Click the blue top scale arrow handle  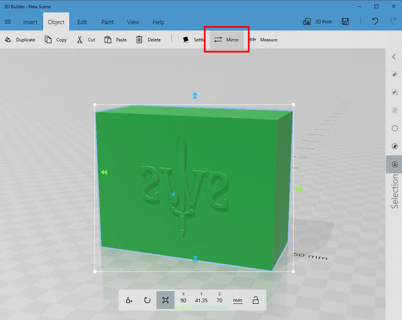(x=195, y=95)
